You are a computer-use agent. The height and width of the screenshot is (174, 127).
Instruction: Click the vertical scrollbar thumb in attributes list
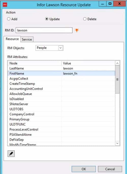coord(117,80)
